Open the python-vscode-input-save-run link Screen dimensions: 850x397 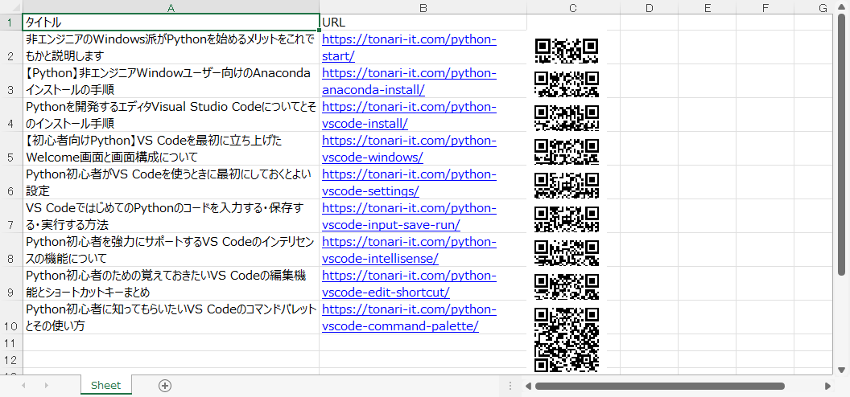point(409,216)
